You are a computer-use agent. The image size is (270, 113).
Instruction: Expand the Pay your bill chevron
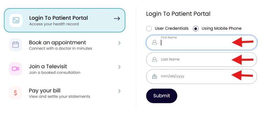point(119,91)
